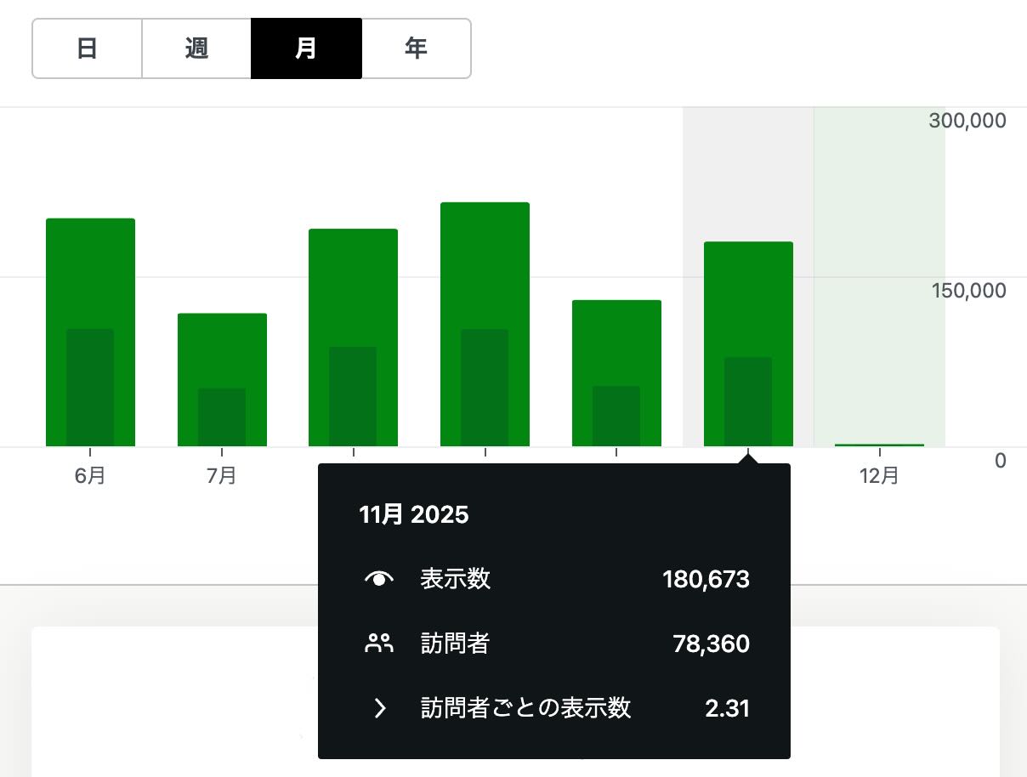
Task: Click the 12月 x-axis label
Action: pos(879,476)
